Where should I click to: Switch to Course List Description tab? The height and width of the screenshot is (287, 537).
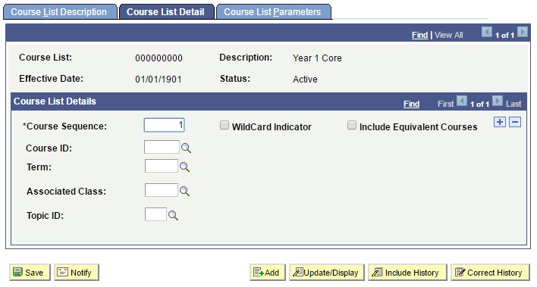click(60, 12)
